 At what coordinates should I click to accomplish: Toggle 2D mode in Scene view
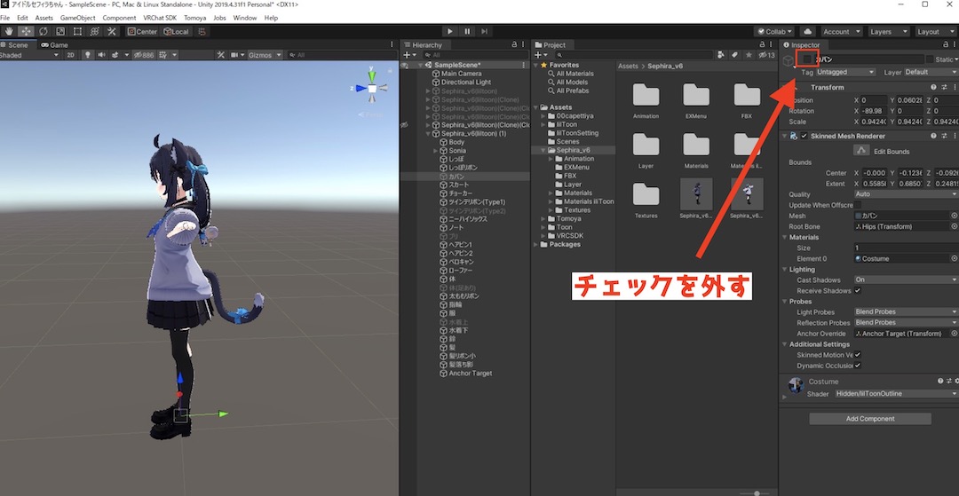pos(70,55)
